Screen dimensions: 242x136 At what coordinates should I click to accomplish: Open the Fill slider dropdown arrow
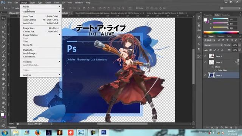pos(239,50)
